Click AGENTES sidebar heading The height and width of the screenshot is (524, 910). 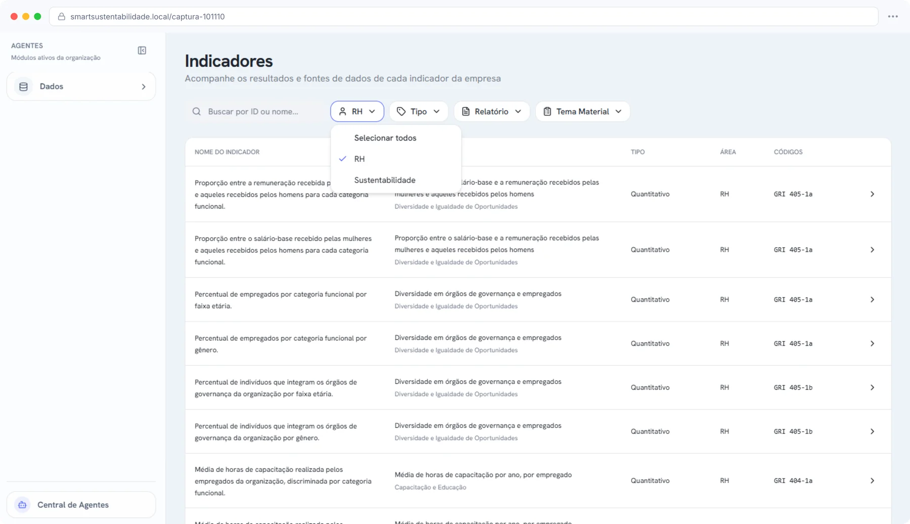27,45
